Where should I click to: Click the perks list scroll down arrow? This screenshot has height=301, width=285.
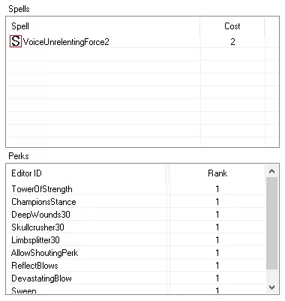[x=271, y=287]
